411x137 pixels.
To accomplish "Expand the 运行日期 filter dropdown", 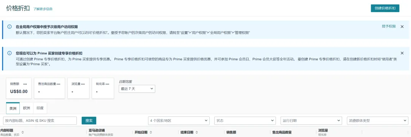I will (311, 121).
